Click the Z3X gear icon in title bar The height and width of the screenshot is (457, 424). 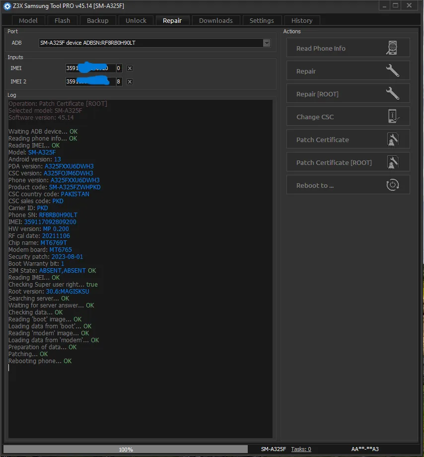click(7, 6)
